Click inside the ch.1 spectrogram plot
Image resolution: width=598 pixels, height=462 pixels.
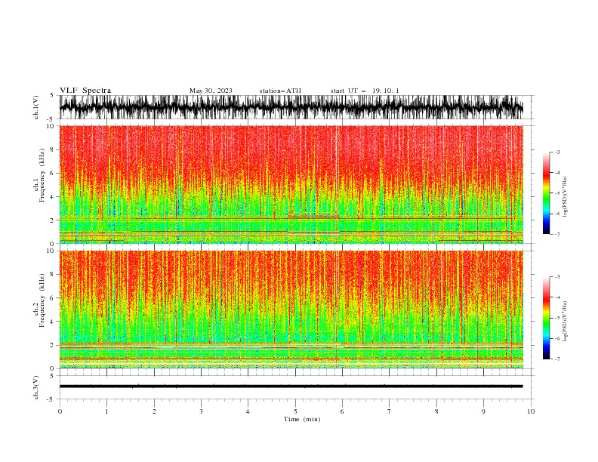[291, 184]
